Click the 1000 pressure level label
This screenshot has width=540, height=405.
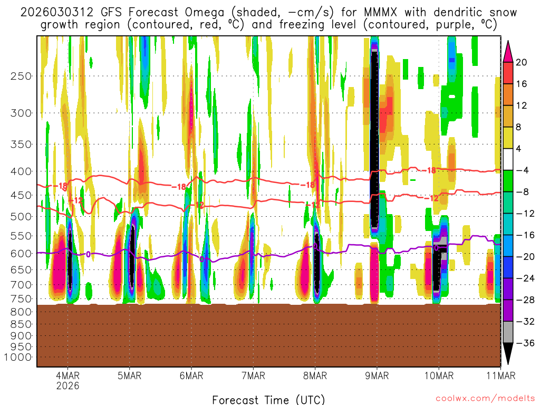pyautogui.click(x=18, y=357)
